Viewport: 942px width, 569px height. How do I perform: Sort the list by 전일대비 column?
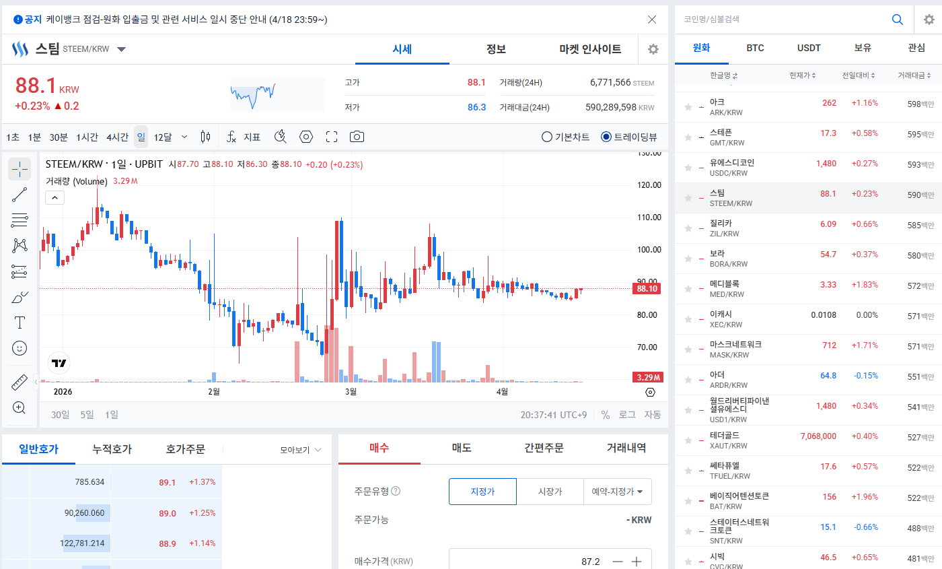click(x=859, y=75)
